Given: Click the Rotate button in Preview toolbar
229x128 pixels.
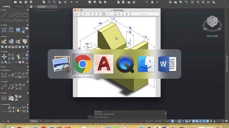Looking at the screenshot, I should click(x=119, y=14).
